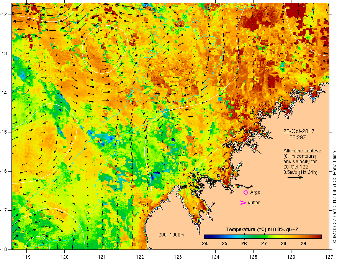Click the latitude axis label '-17'
This screenshot has height=261, width=337.
[4, 210]
